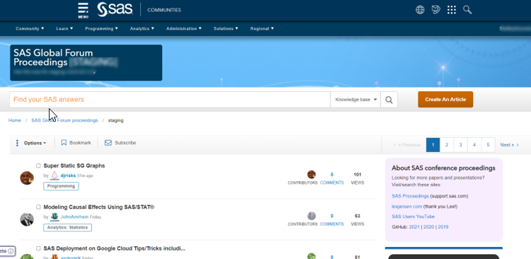Click the Bookmark ribbon icon

64,143
